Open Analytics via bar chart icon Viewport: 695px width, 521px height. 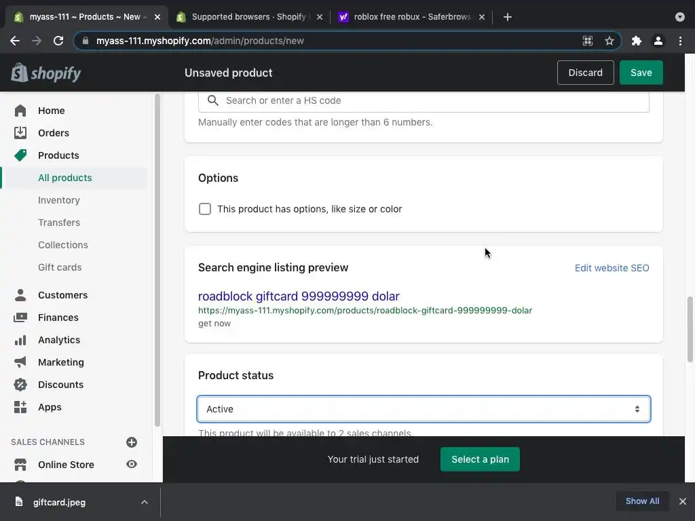[20, 340]
